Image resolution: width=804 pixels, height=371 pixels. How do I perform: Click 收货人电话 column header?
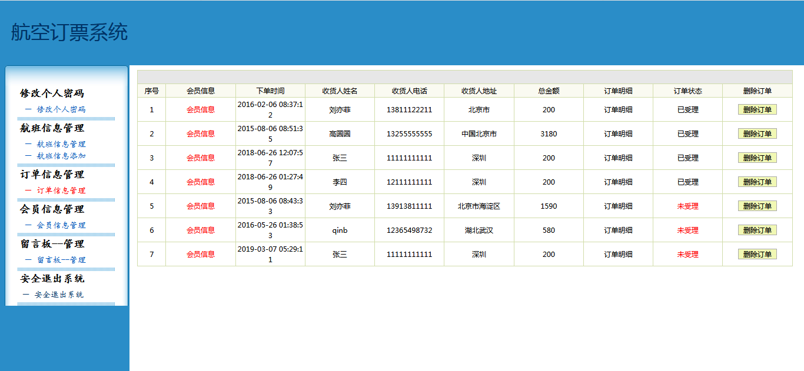[409, 91]
